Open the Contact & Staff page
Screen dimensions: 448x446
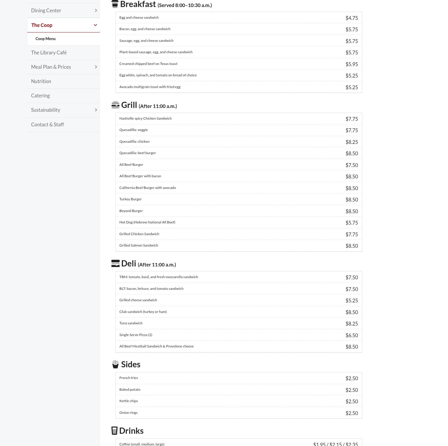pyautogui.click(x=47, y=124)
